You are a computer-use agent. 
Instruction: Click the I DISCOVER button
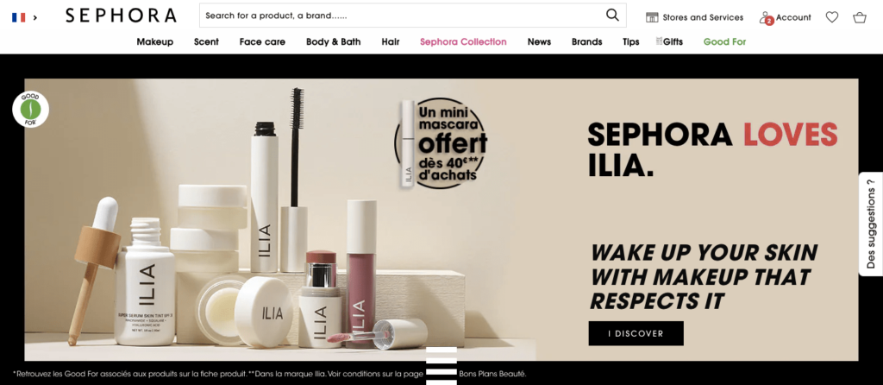(x=636, y=333)
